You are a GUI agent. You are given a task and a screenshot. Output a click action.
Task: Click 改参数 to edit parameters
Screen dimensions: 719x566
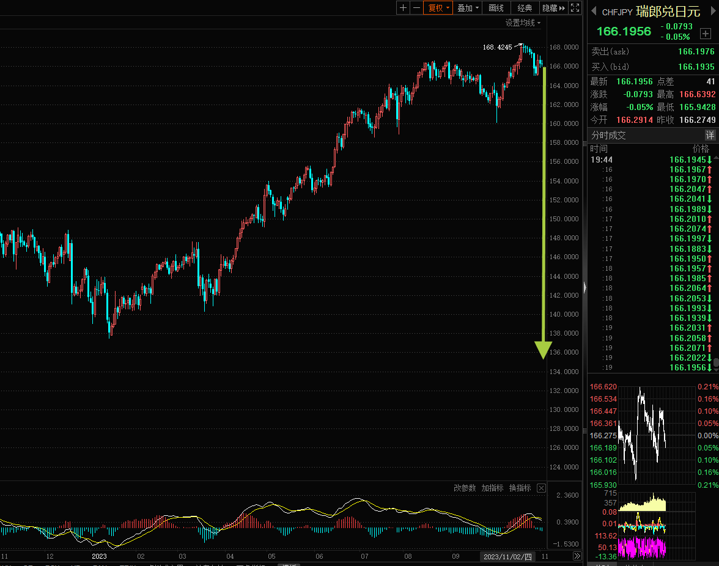coord(465,488)
